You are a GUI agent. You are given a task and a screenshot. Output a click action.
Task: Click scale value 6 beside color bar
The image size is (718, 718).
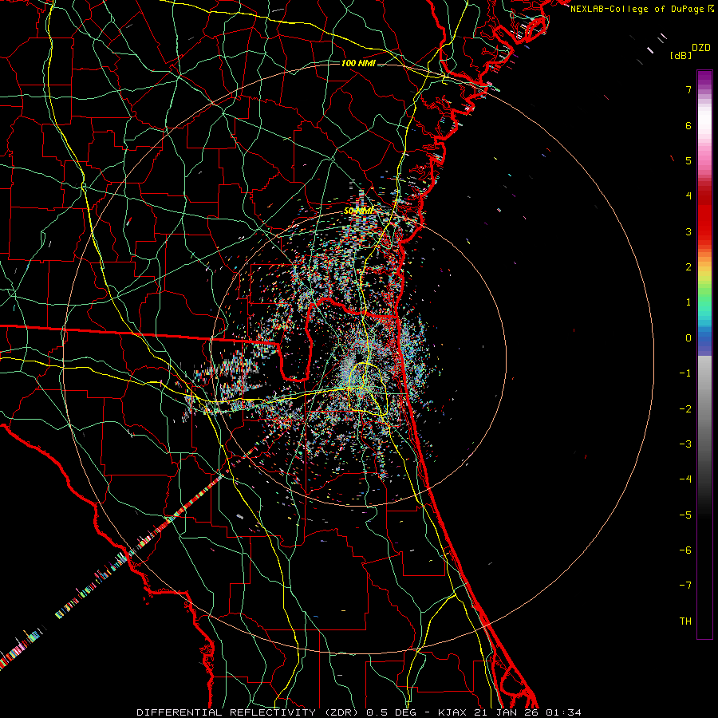[688, 125]
